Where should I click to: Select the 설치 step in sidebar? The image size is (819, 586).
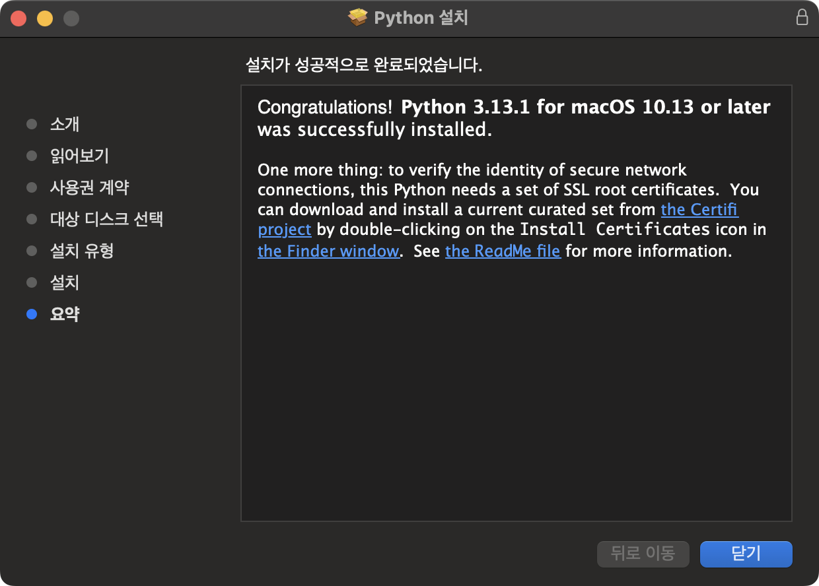coord(65,282)
